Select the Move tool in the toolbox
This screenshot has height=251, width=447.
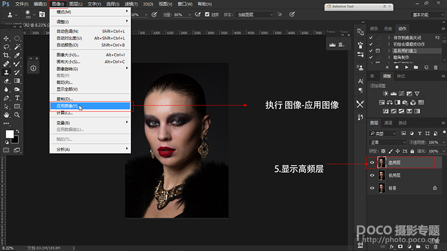click(7, 38)
